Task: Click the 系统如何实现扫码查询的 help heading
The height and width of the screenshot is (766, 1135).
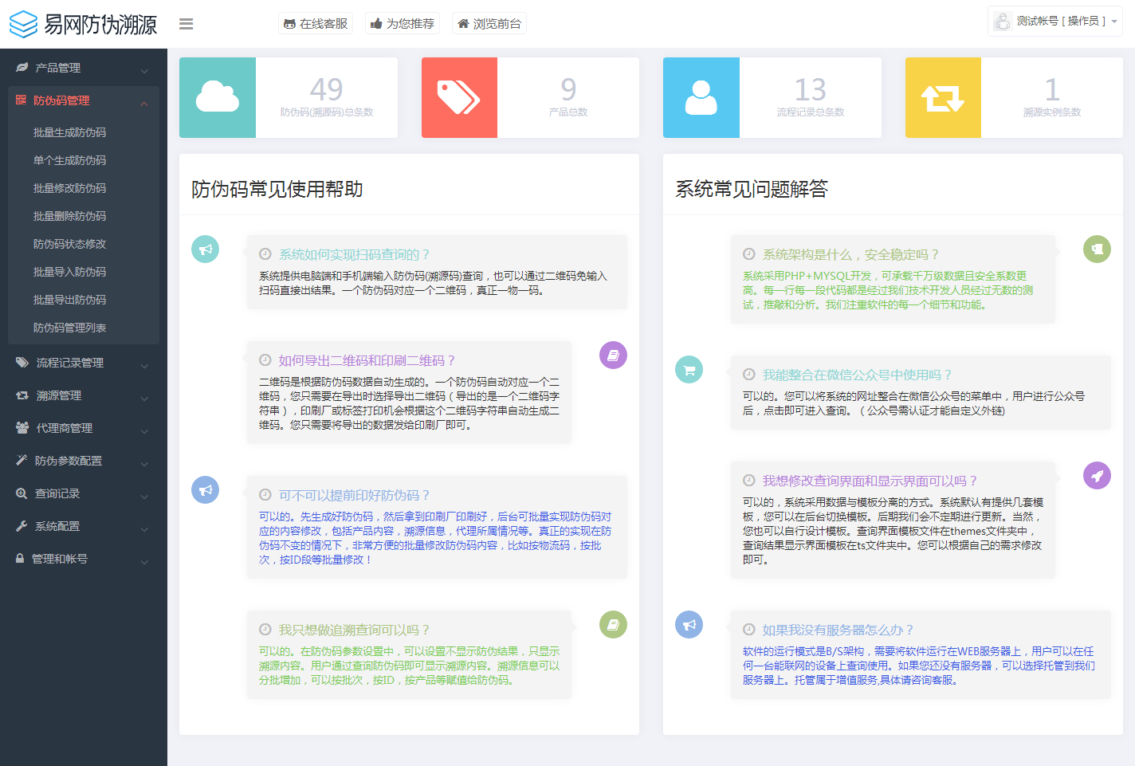Action: 354,254
